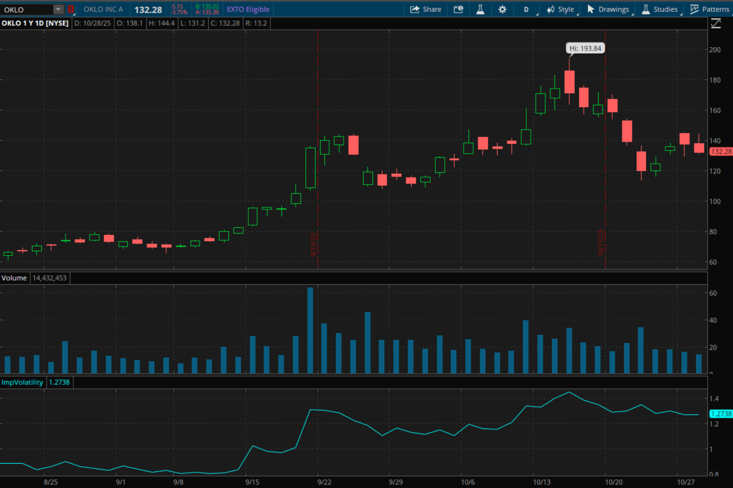Screen dimensions: 733x488
Task: Click the red linking badge beside the OKLO symbol
Action: coord(71,9)
